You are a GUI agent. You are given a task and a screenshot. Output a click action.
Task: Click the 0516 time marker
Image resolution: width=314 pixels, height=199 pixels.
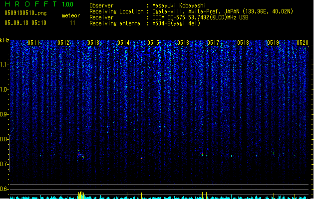pyautogui.click(x=183, y=43)
